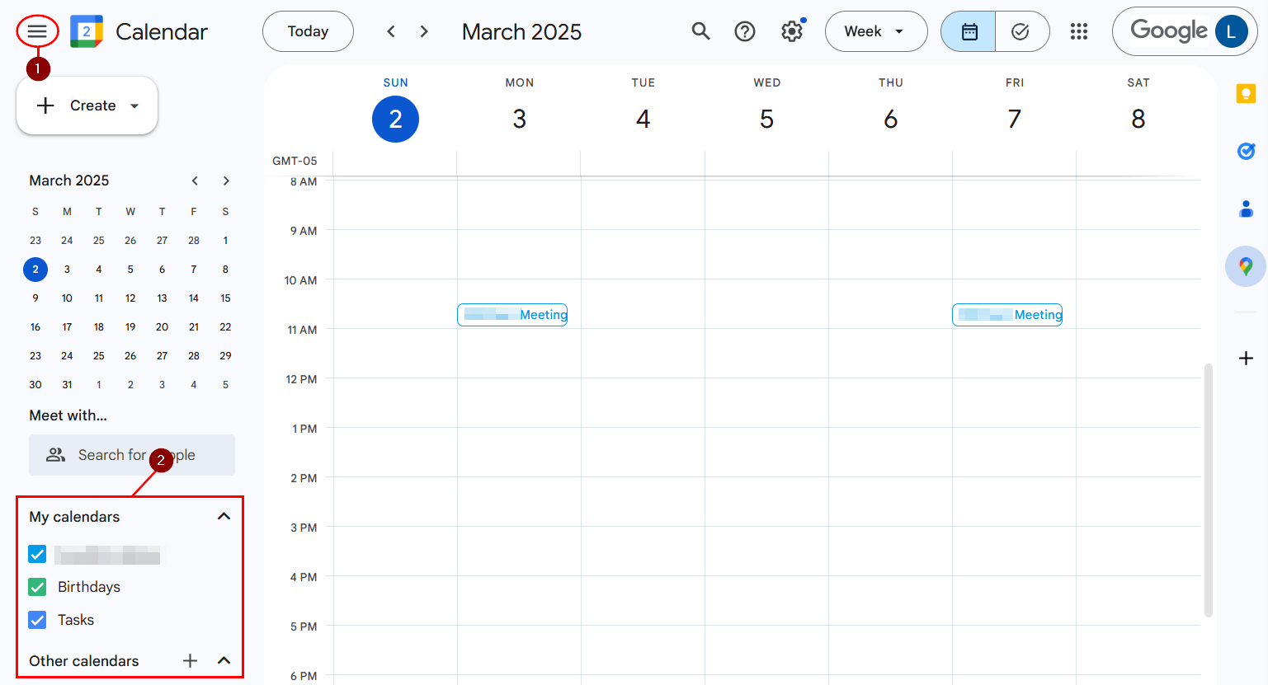Open Google Tasks side panel icon
This screenshot has height=685, width=1268.
(1246, 151)
